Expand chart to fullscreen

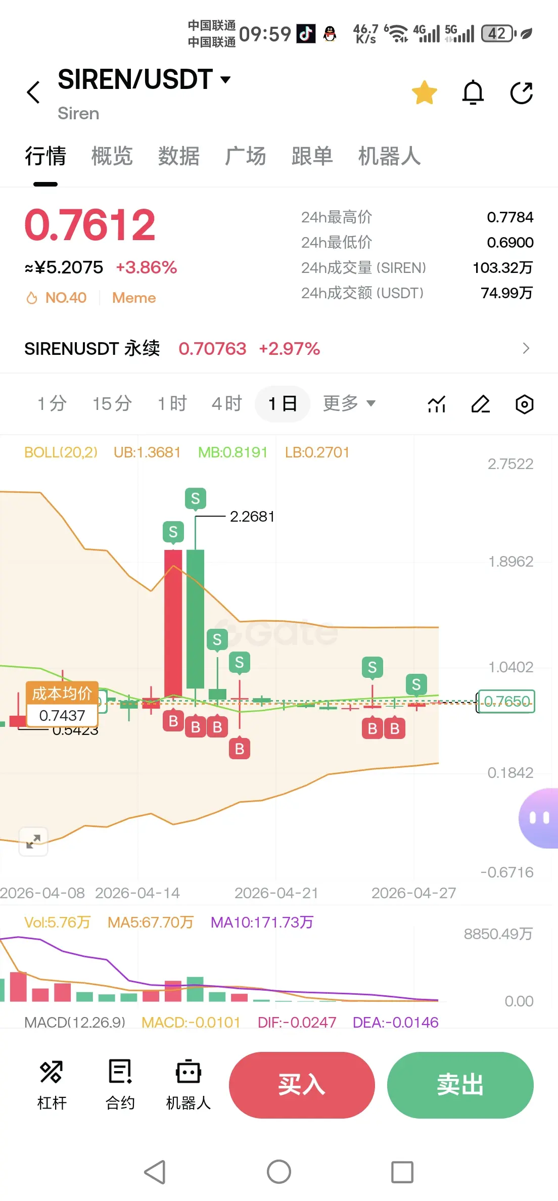click(33, 842)
